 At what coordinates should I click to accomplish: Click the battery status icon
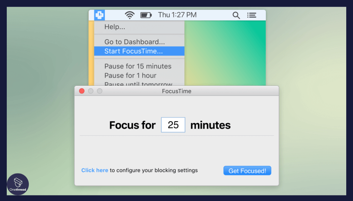point(146,15)
